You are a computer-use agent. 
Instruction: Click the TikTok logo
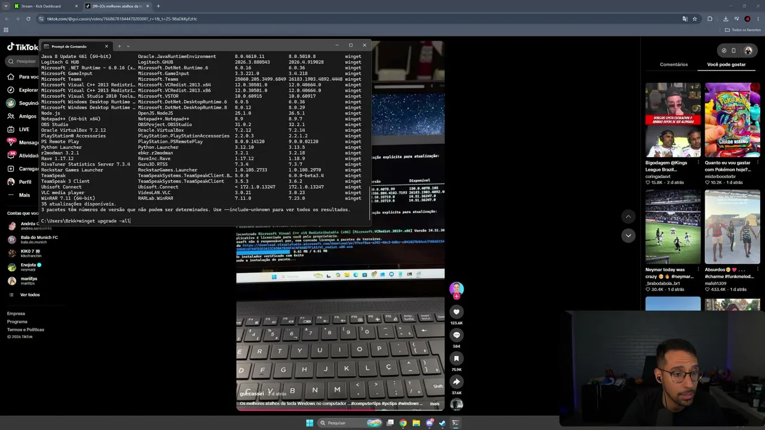(x=23, y=47)
